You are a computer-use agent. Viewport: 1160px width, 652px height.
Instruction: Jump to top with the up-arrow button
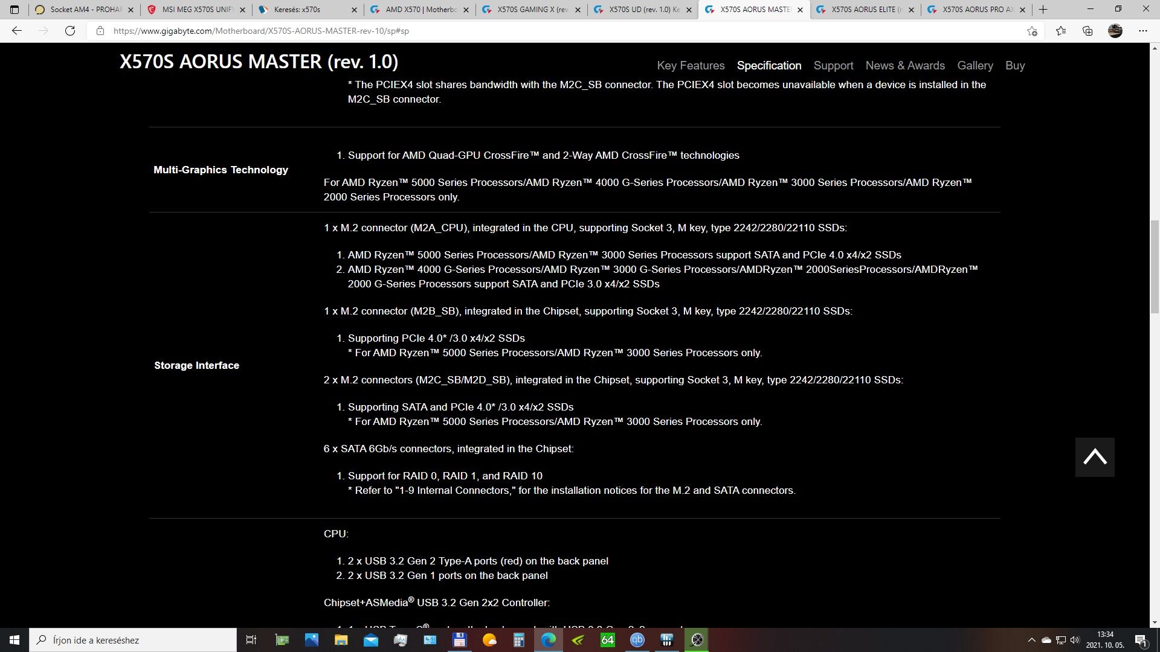1095,457
